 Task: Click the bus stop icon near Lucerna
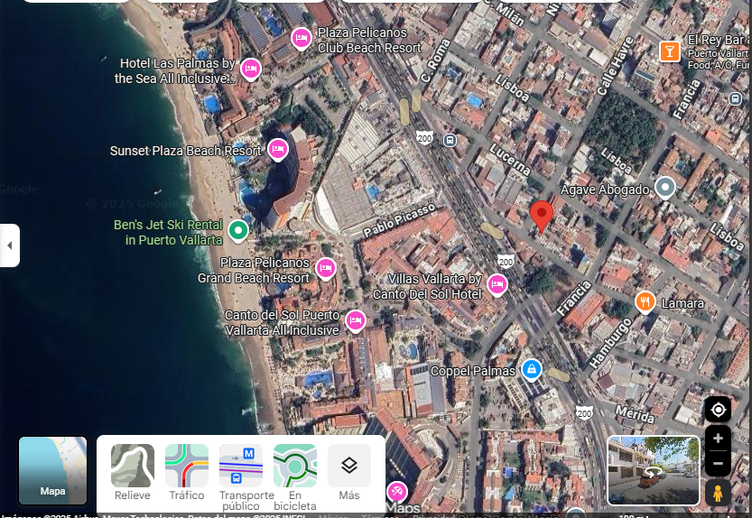(x=450, y=141)
